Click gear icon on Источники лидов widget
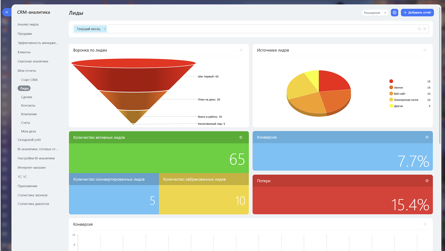 [x=425, y=50]
